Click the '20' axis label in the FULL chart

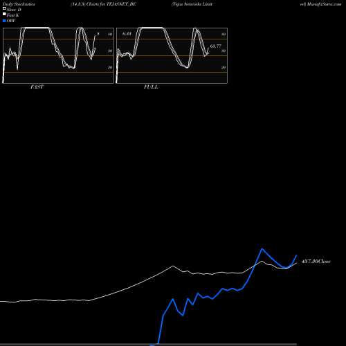pos(224,67)
